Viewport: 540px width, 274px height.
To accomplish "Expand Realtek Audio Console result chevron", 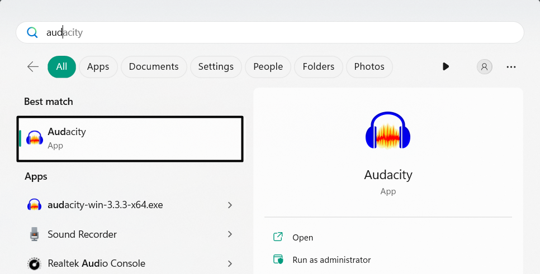I will click(x=230, y=263).
